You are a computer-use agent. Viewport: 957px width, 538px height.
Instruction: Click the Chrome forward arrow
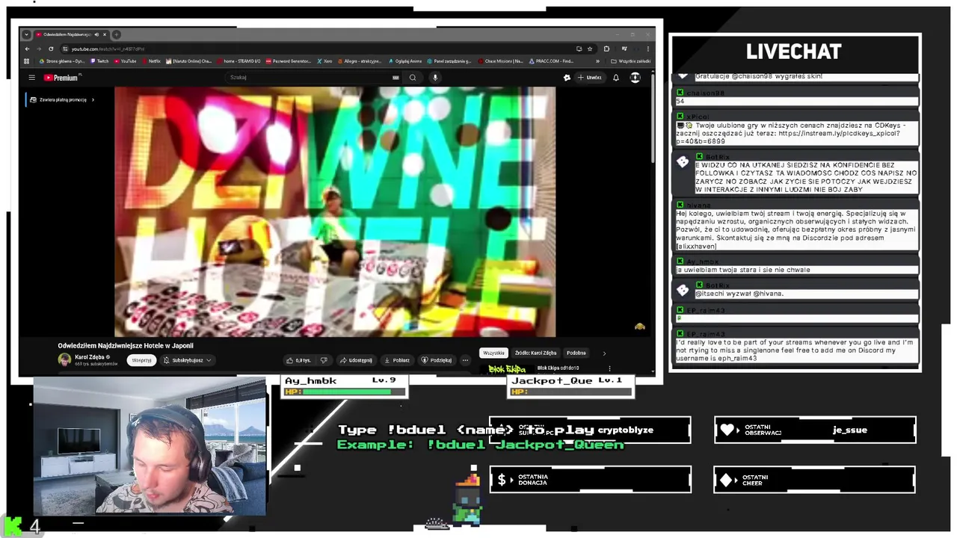[39, 49]
